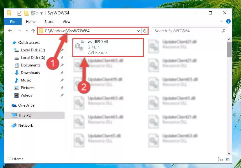
Task: Go up one folder level arrow
Action: (x=33, y=31)
